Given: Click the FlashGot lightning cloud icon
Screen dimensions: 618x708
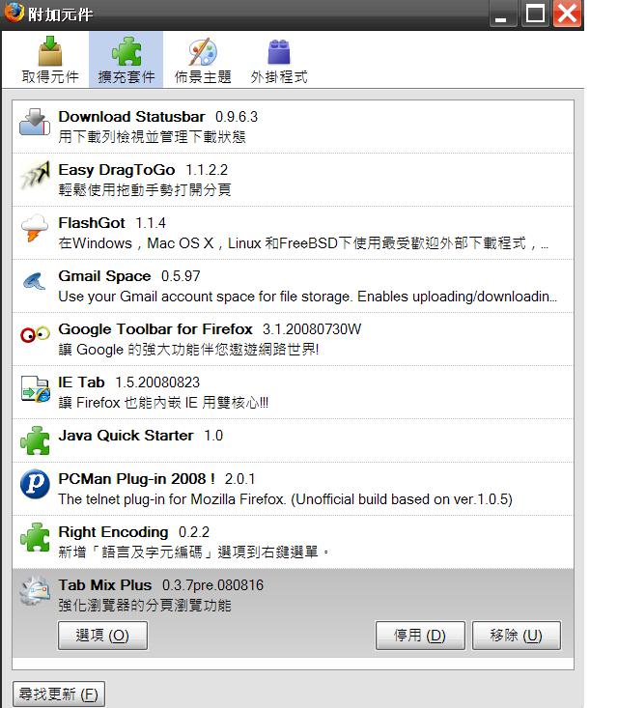Looking at the screenshot, I should coord(35,228).
